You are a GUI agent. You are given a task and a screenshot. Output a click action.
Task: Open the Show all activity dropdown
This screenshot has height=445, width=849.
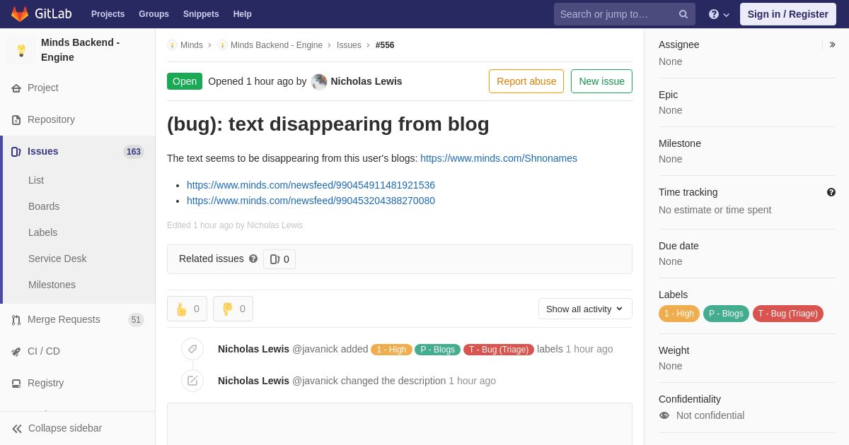coord(585,309)
